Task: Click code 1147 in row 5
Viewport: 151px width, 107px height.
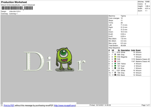Action: (x=133, y=61)
